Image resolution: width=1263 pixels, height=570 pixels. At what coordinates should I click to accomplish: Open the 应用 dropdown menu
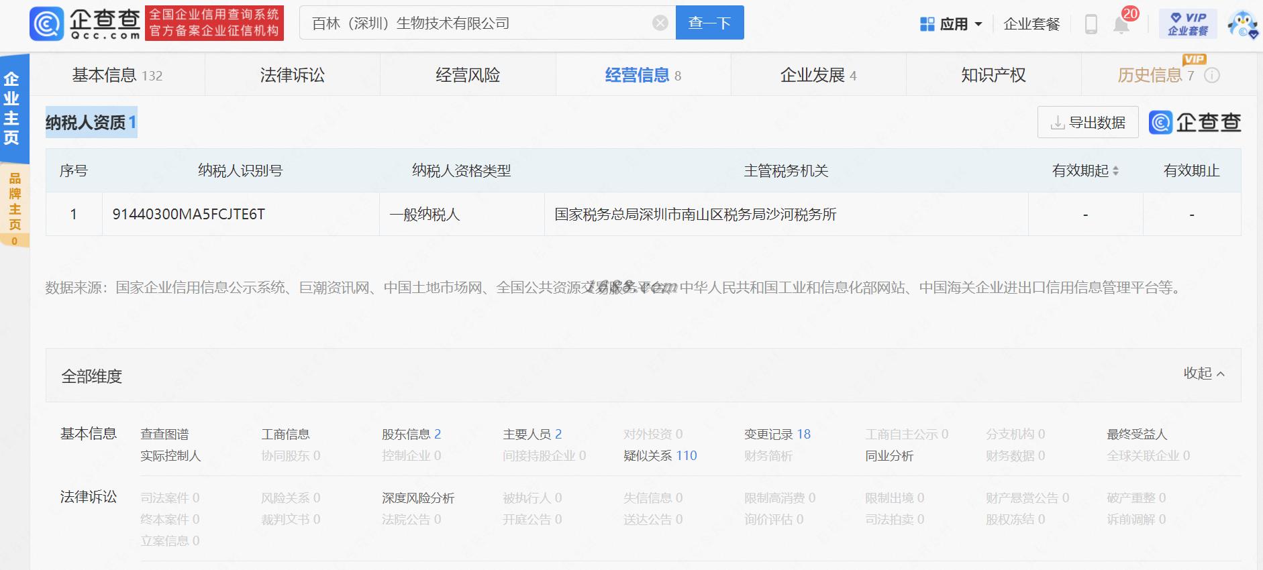(951, 24)
